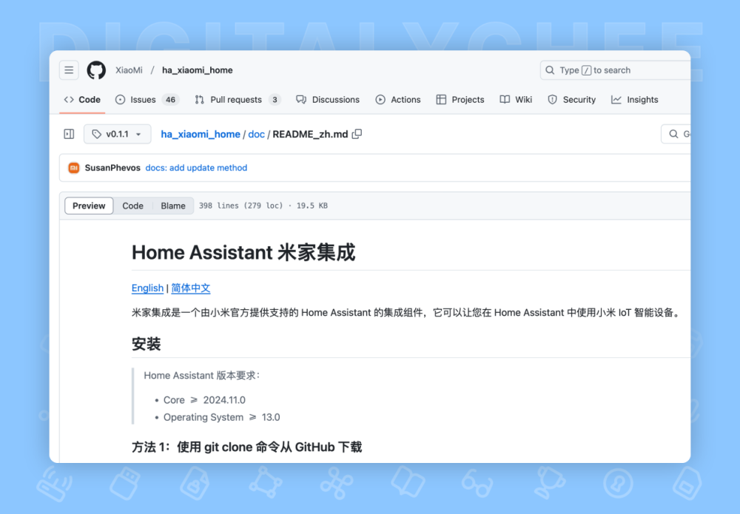The width and height of the screenshot is (740, 514).
Task: Open the Wiki tab
Action: pyautogui.click(x=516, y=100)
